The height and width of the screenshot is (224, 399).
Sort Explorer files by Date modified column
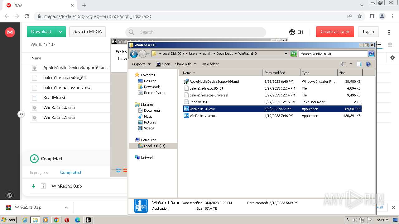[x=281, y=73]
